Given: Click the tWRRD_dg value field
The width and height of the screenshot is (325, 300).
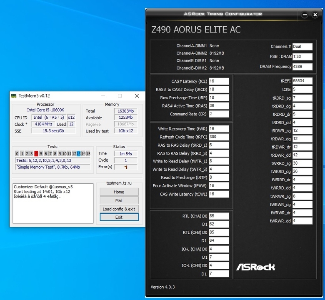Looking at the screenshot, I should (302, 171).
